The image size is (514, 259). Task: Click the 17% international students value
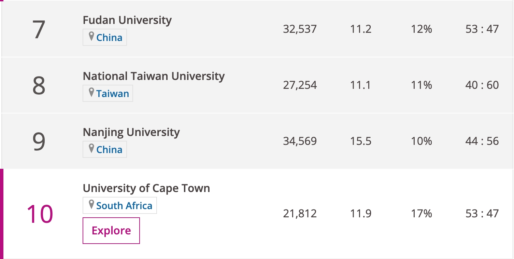click(422, 214)
